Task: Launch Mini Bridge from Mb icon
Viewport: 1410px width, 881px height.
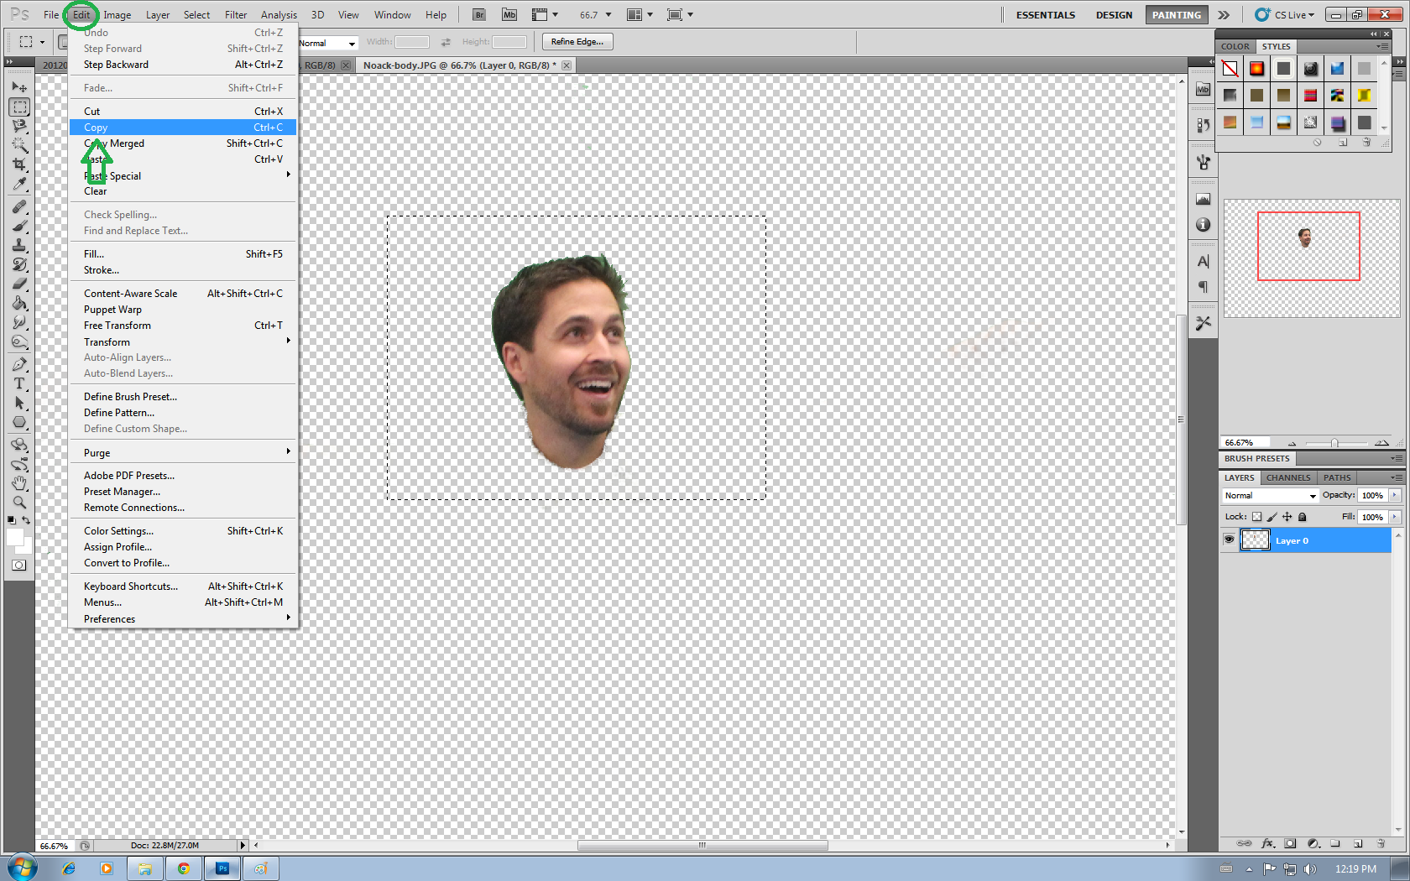Action: pos(509,14)
